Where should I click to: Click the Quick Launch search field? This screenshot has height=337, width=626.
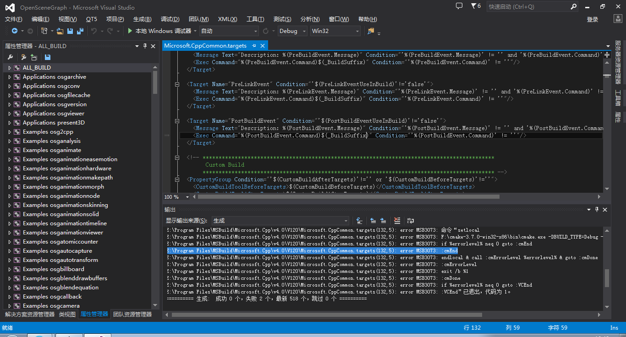pyautogui.click(x=528, y=6)
